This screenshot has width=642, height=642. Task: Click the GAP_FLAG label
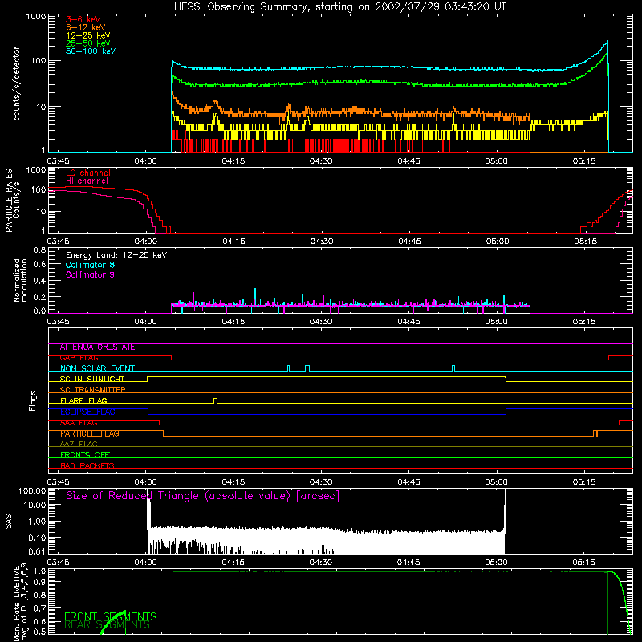click(79, 358)
